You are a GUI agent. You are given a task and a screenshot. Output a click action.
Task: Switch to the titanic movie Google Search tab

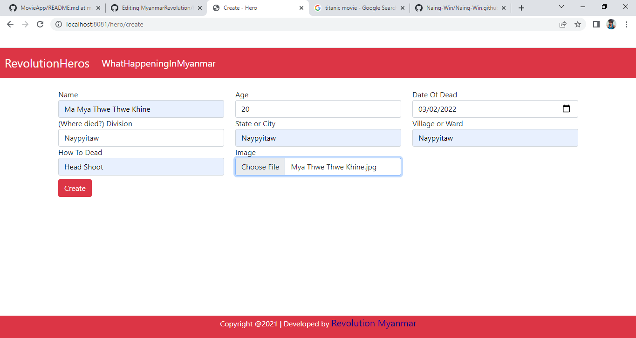[x=356, y=7]
